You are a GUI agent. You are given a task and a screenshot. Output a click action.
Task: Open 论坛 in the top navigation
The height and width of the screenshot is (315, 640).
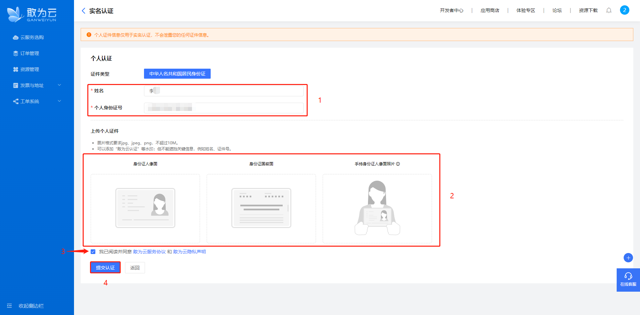(x=557, y=10)
